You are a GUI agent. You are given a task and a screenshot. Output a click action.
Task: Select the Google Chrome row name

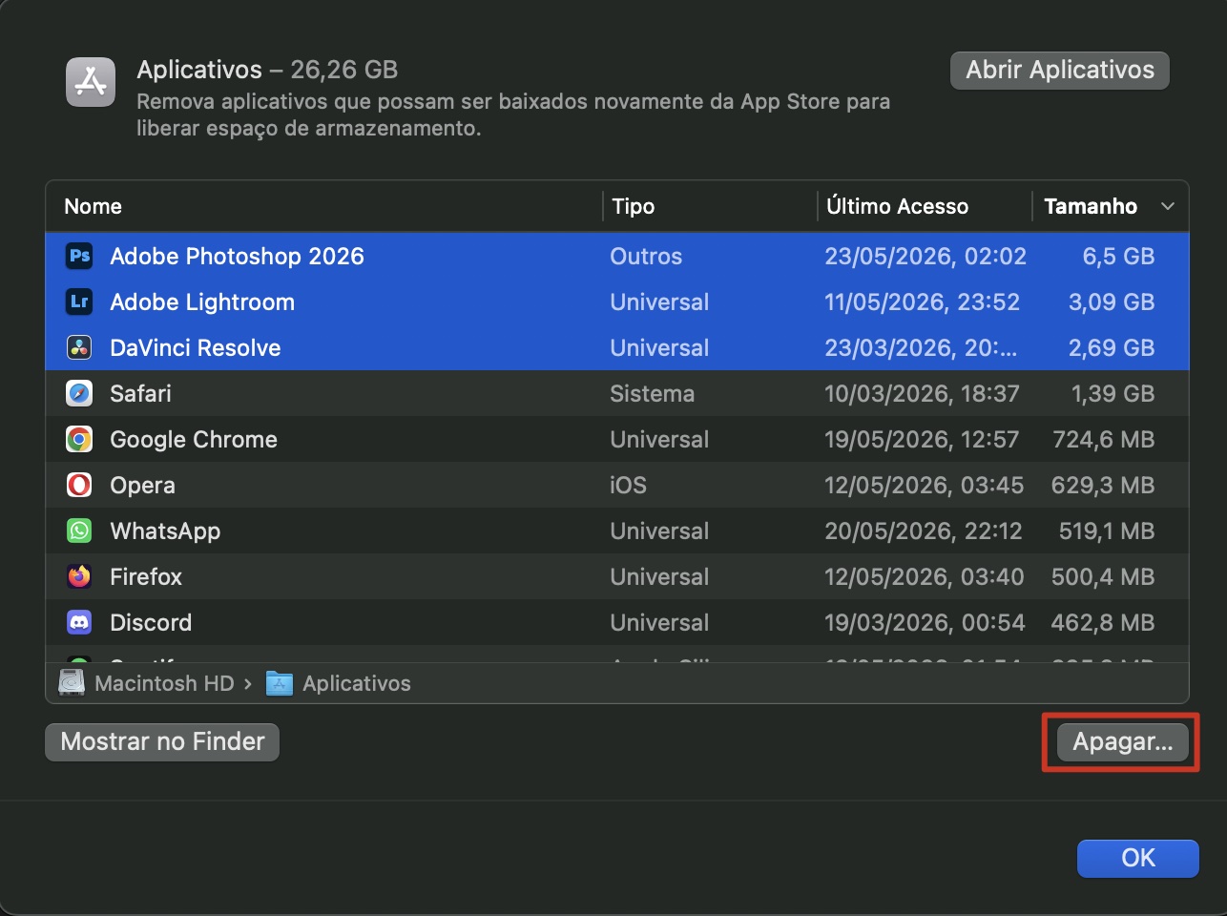click(194, 439)
